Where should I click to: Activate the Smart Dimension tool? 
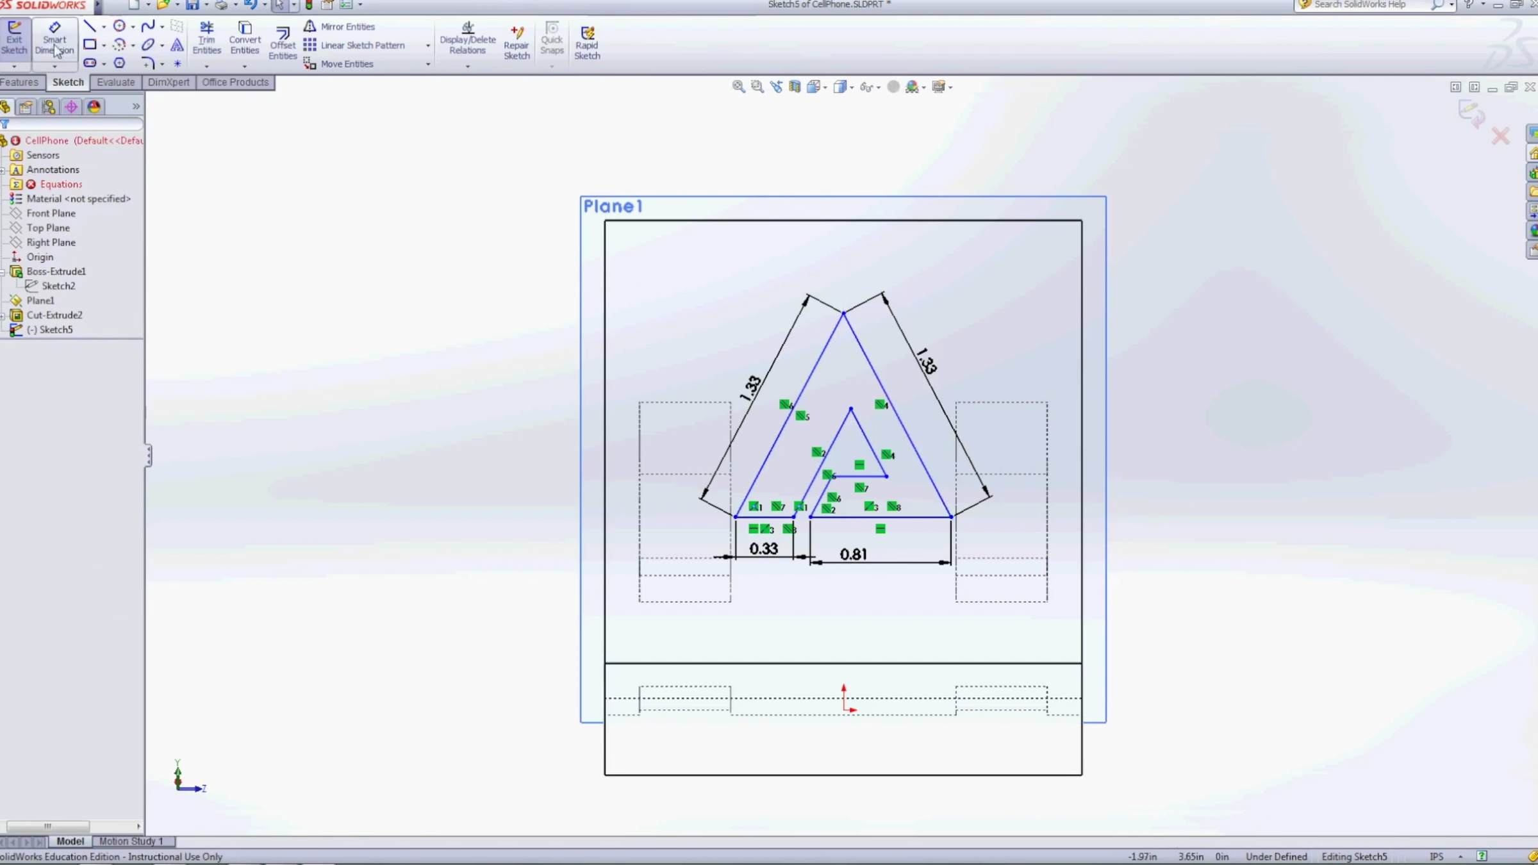pyautogui.click(x=54, y=38)
